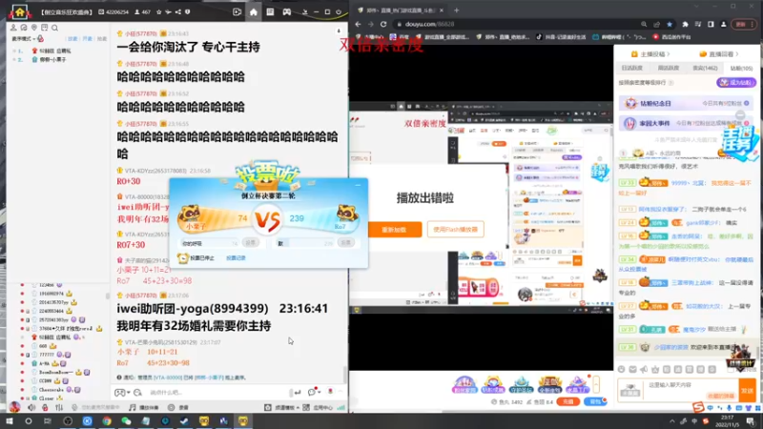Share the YY channel via share icon
This screenshot has width=763, height=429.
pos(178,12)
